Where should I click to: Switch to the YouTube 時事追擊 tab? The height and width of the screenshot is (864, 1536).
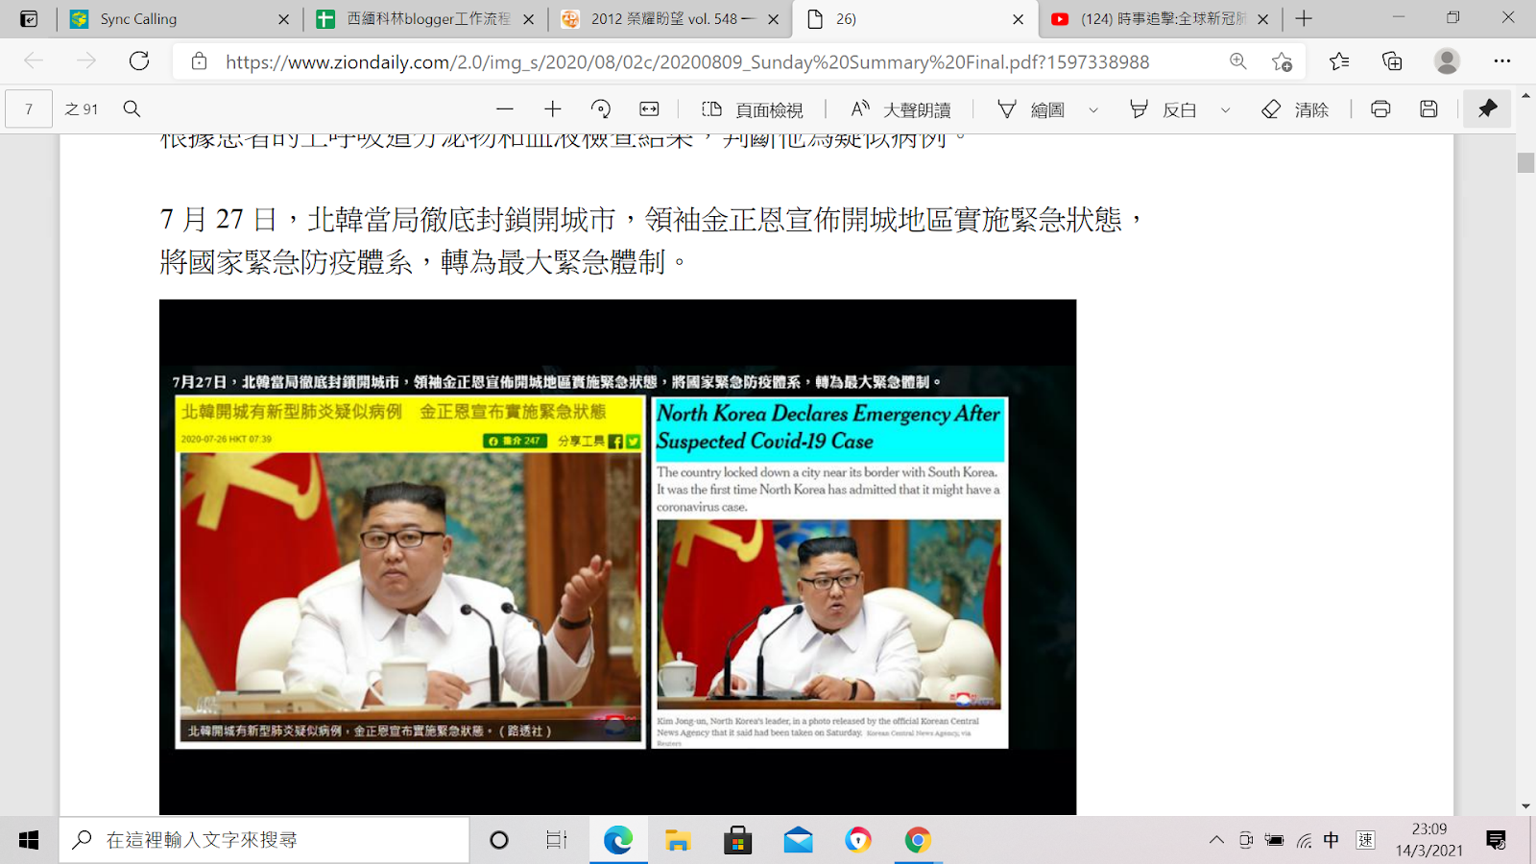[x=1160, y=19]
